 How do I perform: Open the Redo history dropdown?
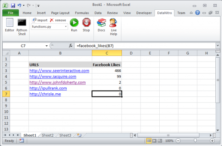click(33, 6)
